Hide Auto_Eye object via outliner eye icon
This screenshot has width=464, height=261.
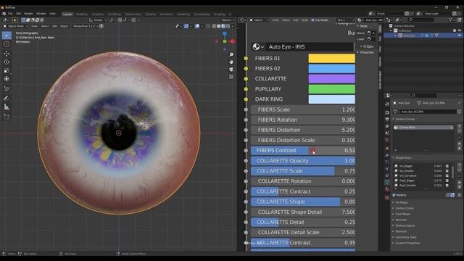[460, 36]
